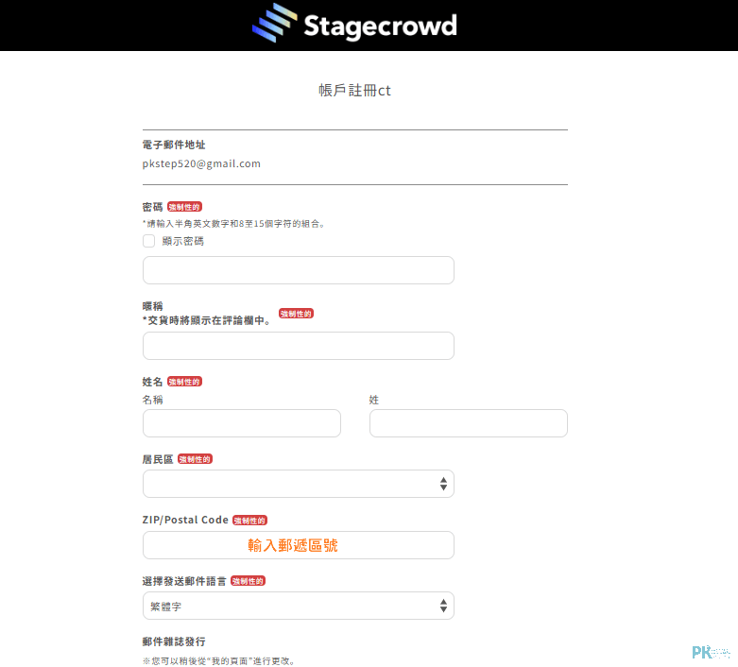Click the 郵件雜誌發行 section label
The height and width of the screenshot is (667, 738).
(x=174, y=641)
